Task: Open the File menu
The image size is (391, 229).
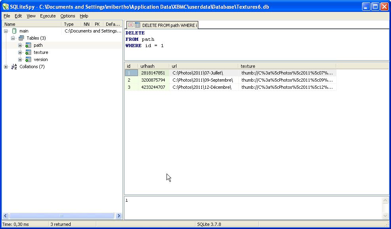Action: tap(7, 16)
